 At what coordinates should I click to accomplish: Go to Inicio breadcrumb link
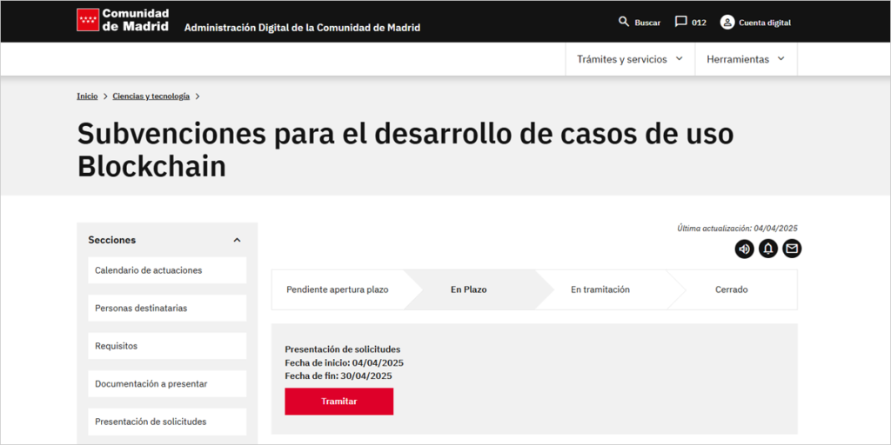tap(87, 96)
